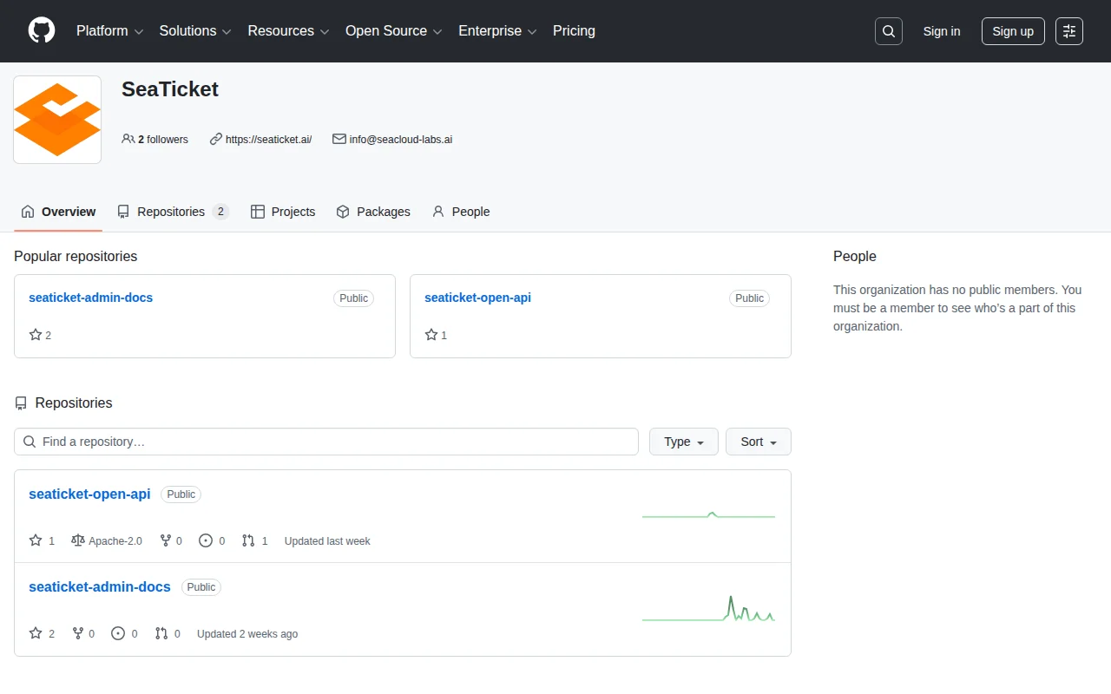Click the star icon on seaticket-open-api popular card
This screenshot has width=1111, height=694.
431,335
